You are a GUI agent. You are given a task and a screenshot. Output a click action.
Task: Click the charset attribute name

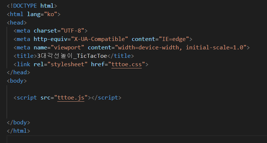coord(45,31)
